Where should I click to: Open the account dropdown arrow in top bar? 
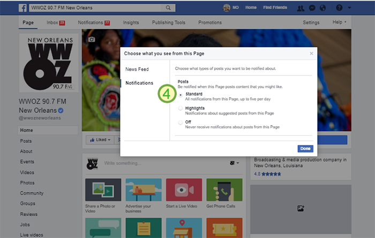[x=349, y=7]
